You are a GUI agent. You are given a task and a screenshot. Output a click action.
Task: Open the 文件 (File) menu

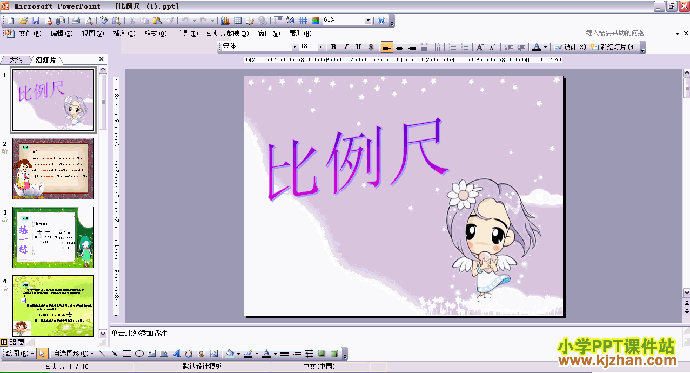tap(30, 34)
